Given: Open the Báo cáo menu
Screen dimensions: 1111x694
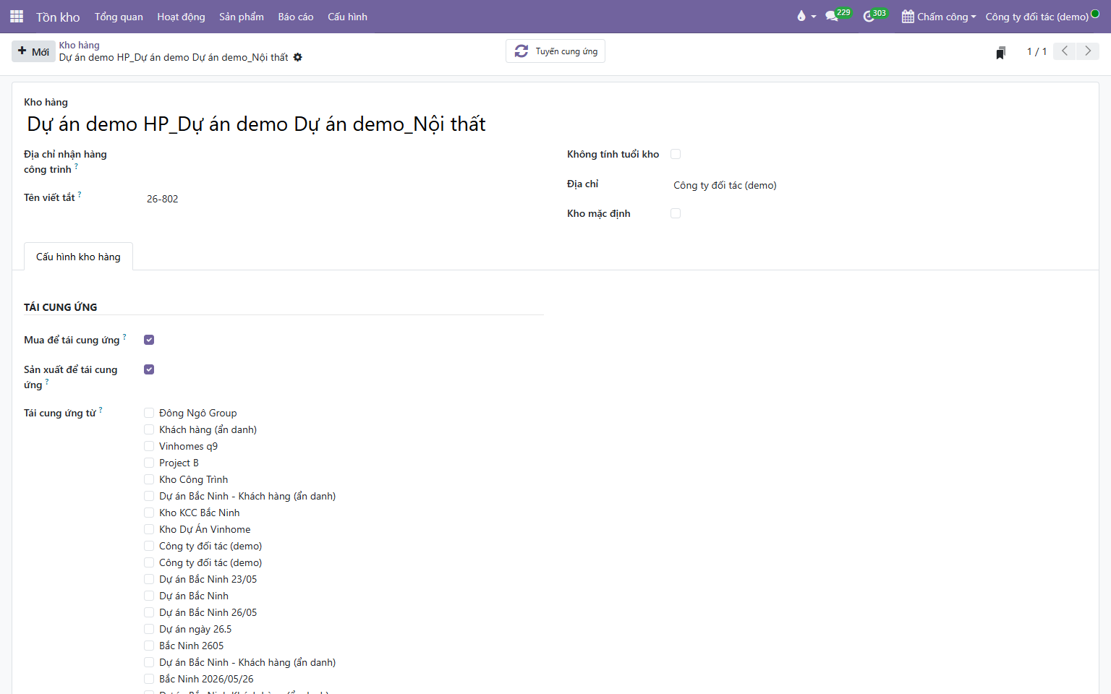Looking at the screenshot, I should (296, 17).
